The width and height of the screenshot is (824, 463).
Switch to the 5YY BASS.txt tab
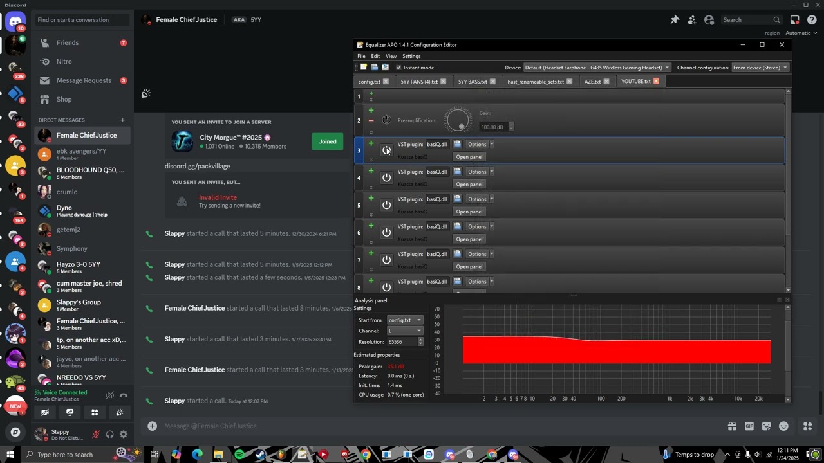click(x=476, y=82)
